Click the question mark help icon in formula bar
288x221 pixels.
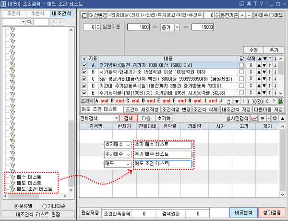tap(273, 101)
